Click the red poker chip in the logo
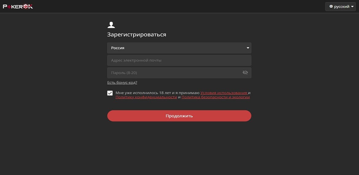The width and height of the screenshot is (359, 175). (26, 6)
